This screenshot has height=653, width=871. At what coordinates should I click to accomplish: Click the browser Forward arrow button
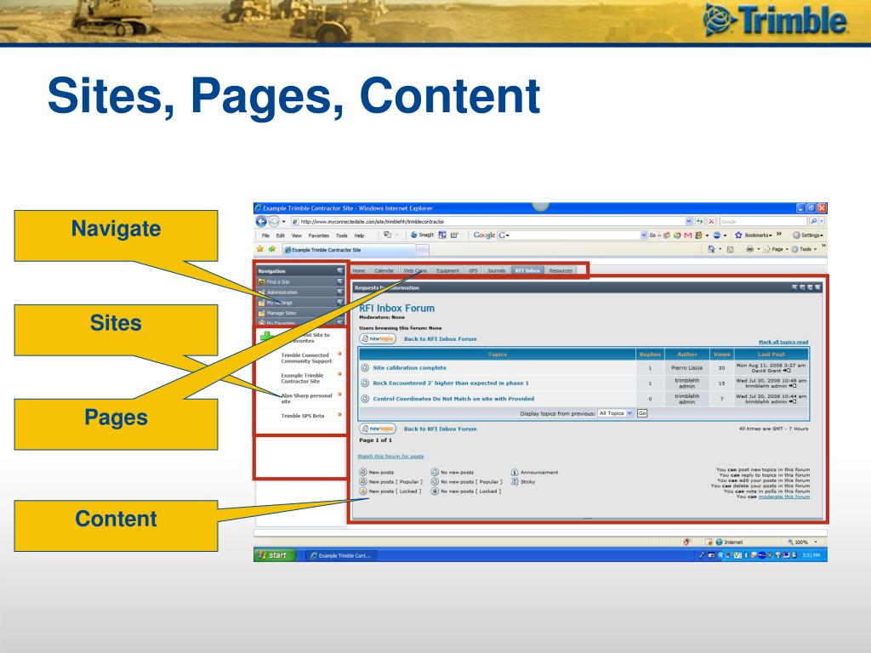coord(274,222)
